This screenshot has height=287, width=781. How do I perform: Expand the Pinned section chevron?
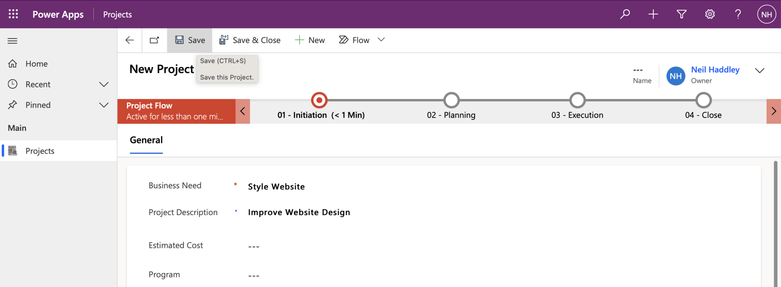tap(104, 105)
